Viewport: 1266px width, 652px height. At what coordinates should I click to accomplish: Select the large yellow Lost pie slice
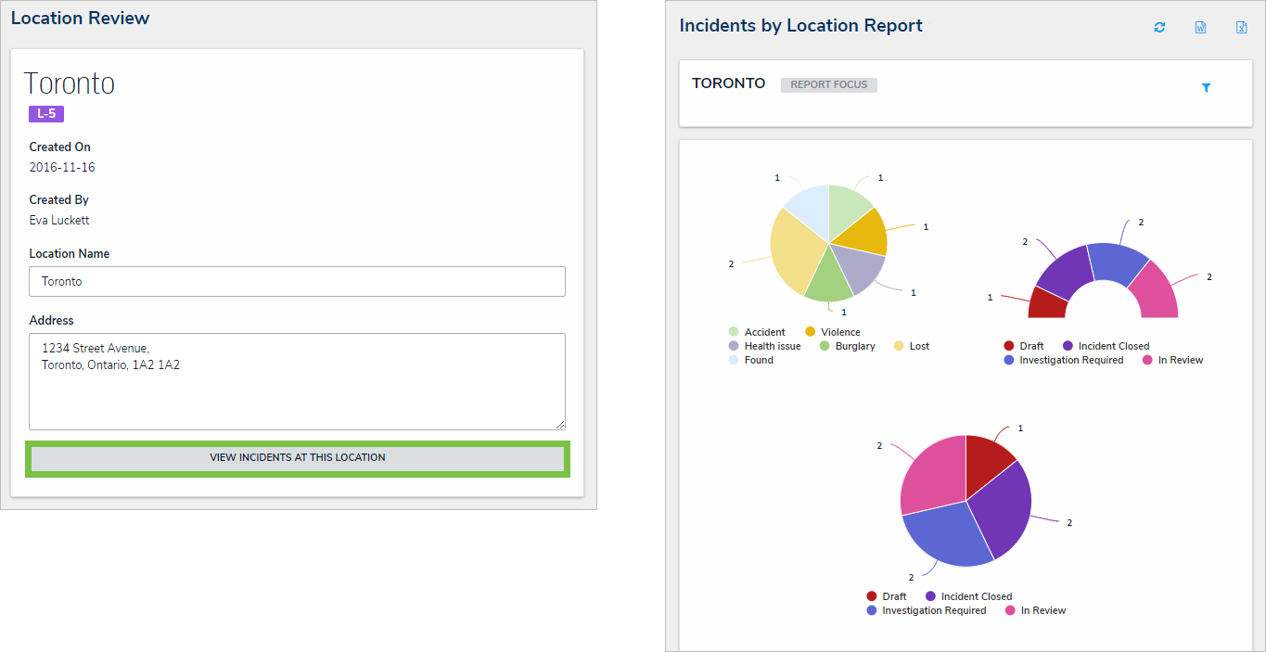(x=794, y=252)
